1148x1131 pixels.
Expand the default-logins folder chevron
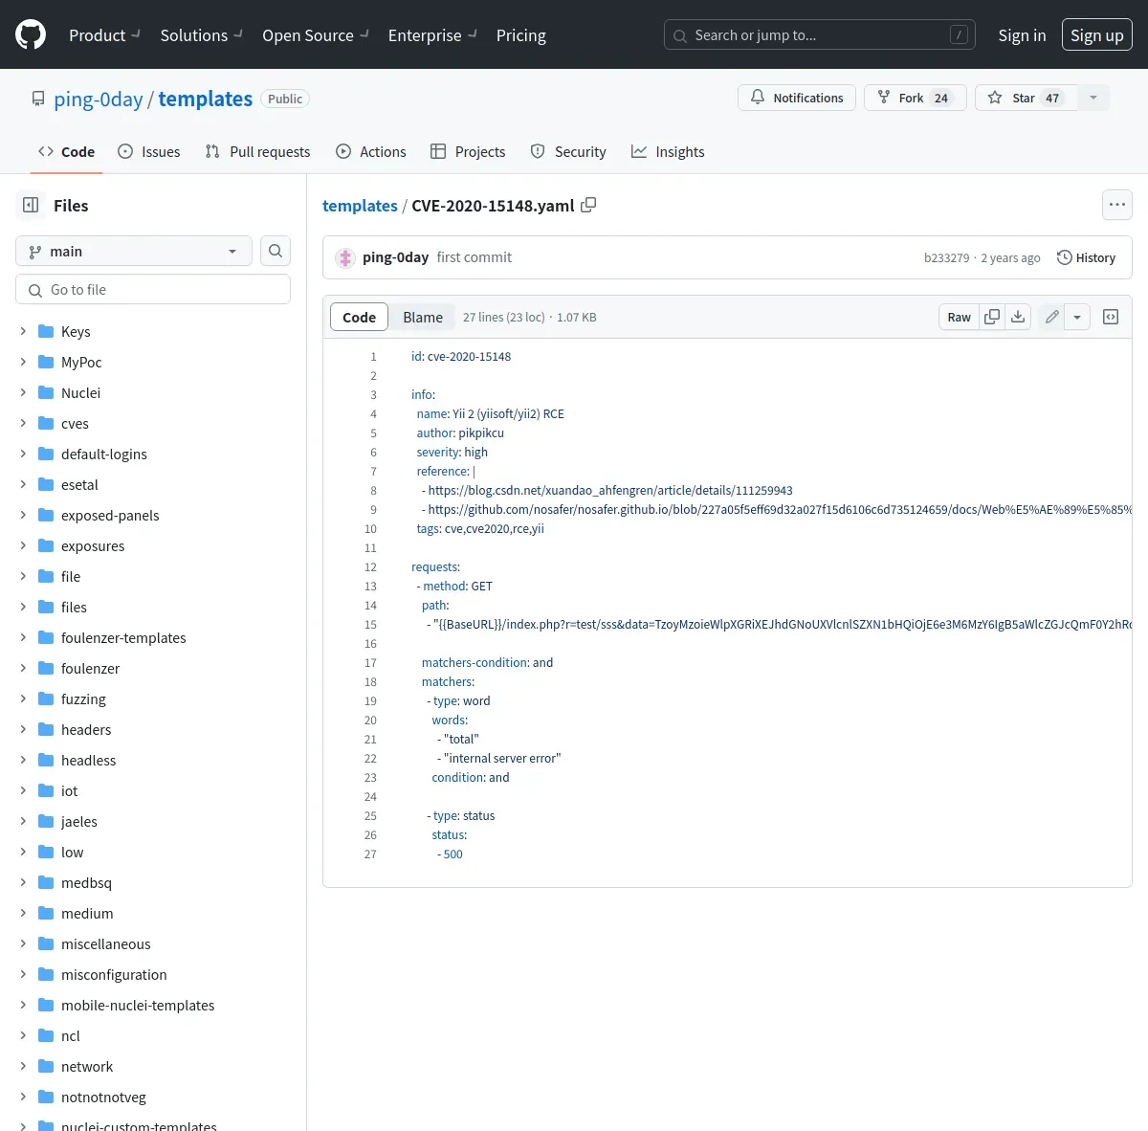coord(23,454)
